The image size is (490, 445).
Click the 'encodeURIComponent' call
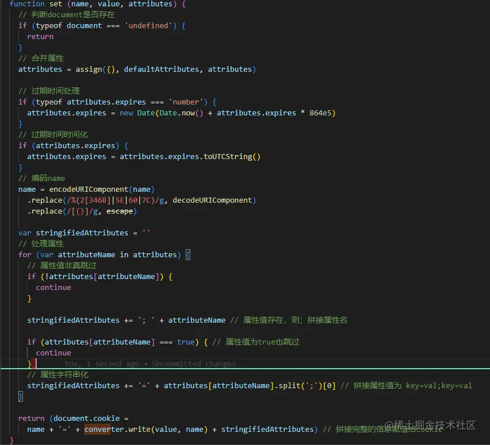click(89, 189)
